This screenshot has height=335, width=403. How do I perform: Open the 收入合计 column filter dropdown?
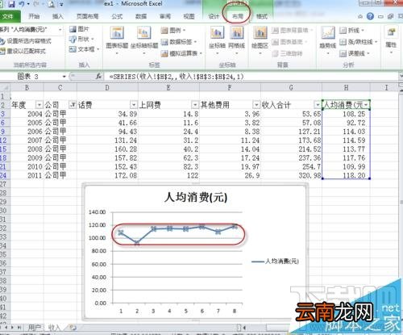[x=318, y=104]
